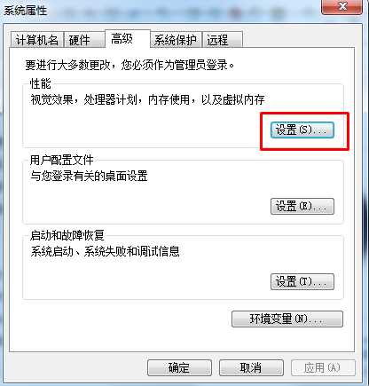Switch to the 系统保护 tab

point(177,40)
